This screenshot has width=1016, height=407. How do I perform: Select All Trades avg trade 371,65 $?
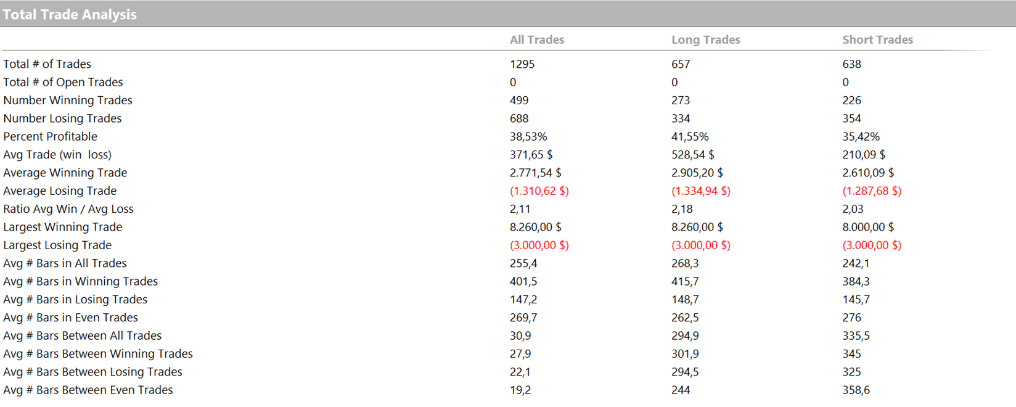pyautogui.click(x=531, y=155)
